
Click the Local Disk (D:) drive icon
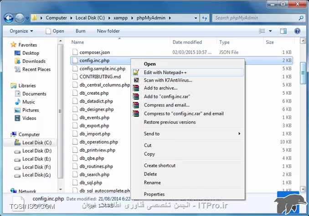(x=17, y=151)
